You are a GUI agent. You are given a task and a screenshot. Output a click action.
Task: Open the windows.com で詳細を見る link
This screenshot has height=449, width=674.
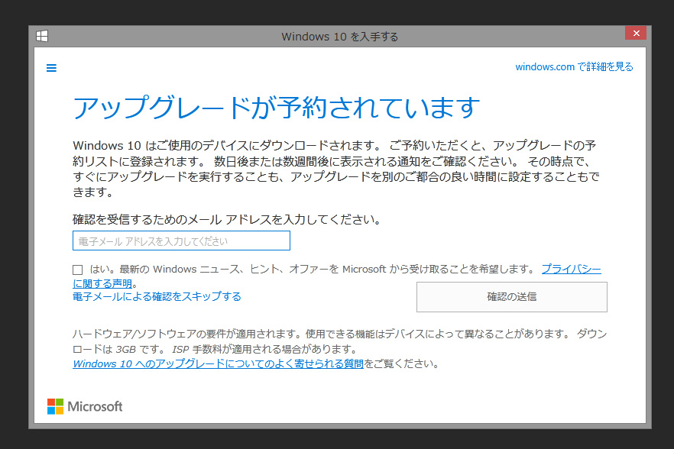(x=575, y=66)
